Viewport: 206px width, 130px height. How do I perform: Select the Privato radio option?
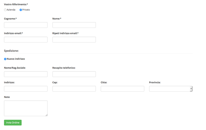tap(21, 10)
